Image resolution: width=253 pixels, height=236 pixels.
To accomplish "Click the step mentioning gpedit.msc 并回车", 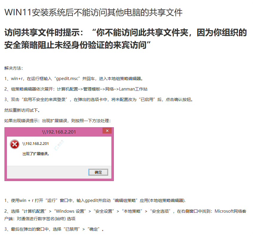I will point(74,79).
